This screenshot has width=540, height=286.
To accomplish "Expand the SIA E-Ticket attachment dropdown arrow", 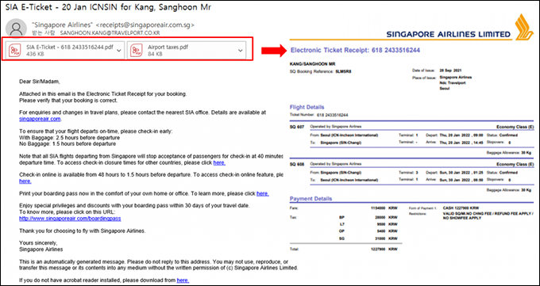I will (x=119, y=51).
